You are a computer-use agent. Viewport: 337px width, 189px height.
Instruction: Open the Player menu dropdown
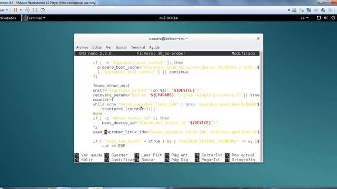[4, 10]
